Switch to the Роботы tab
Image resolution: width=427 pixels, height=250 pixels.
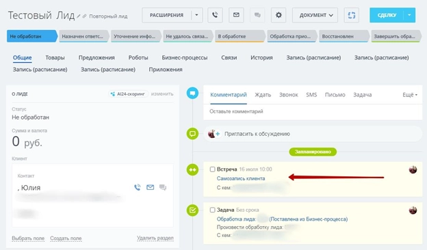138,57
